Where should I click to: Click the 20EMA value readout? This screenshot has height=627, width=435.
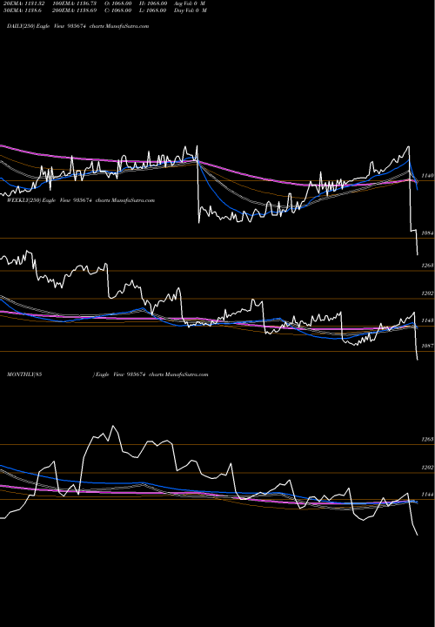pyautogui.click(x=24, y=3)
